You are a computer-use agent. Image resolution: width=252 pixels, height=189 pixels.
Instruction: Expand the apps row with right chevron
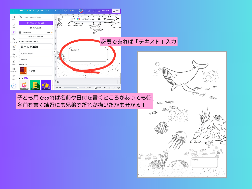click(x=52, y=85)
